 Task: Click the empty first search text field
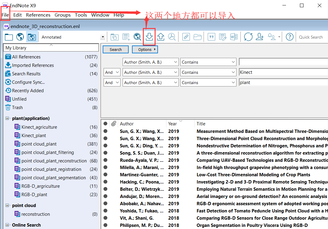(x=283, y=62)
